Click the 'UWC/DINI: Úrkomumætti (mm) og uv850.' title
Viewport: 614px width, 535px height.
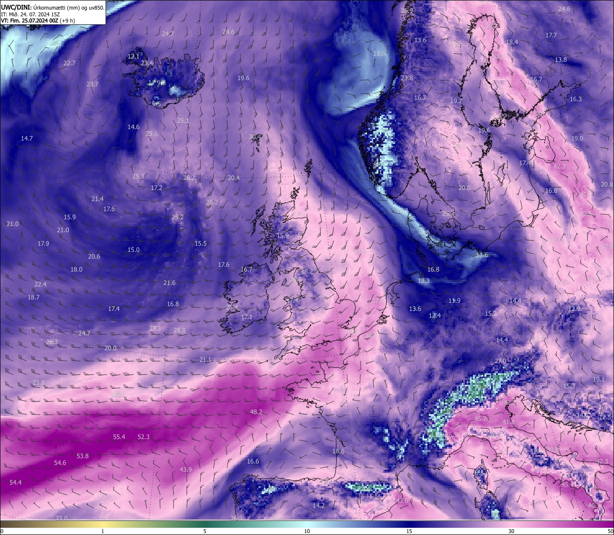pos(53,7)
